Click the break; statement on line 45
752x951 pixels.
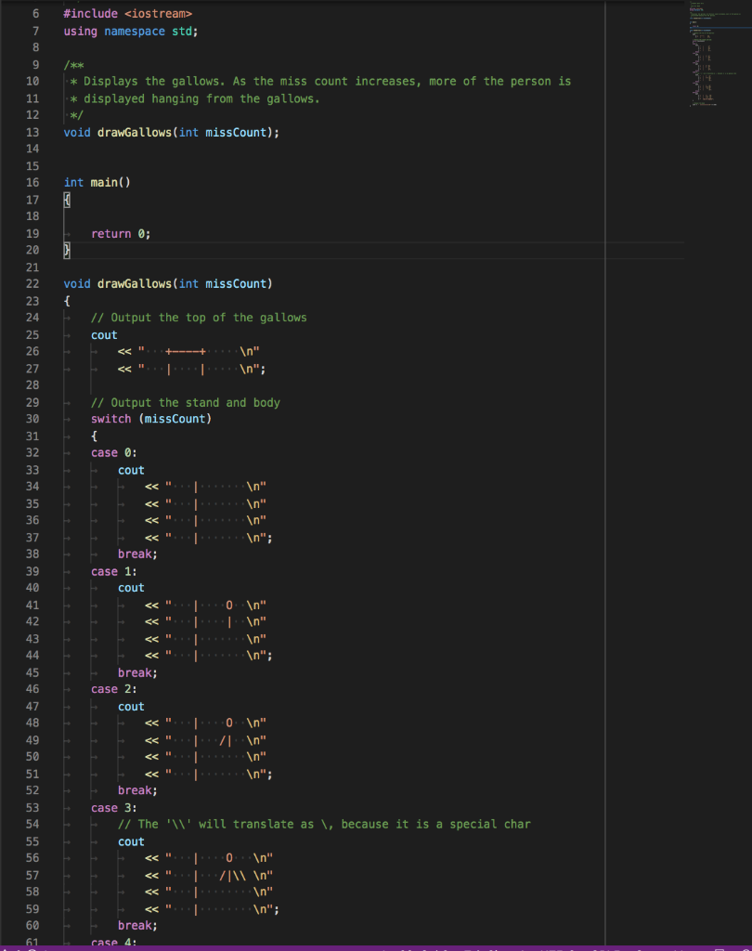[136, 671]
